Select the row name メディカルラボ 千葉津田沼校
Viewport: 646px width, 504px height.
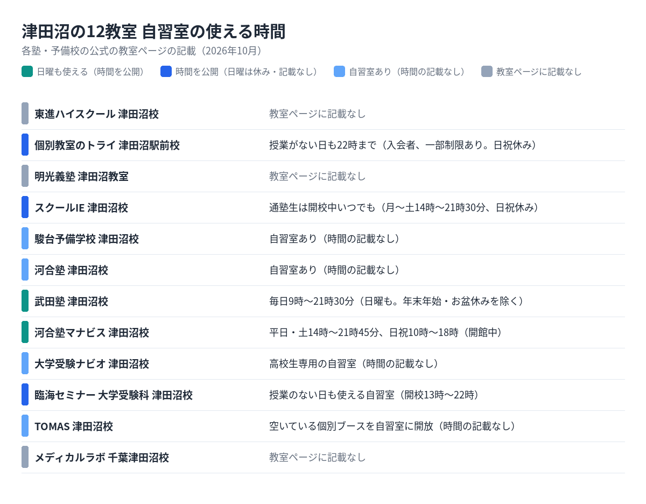pyautogui.click(x=102, y=458)
